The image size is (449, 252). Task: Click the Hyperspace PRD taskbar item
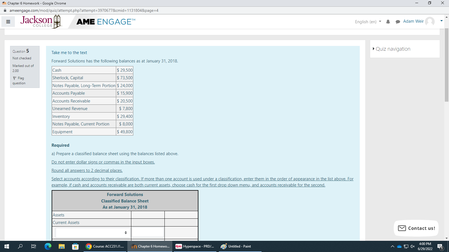195,246
